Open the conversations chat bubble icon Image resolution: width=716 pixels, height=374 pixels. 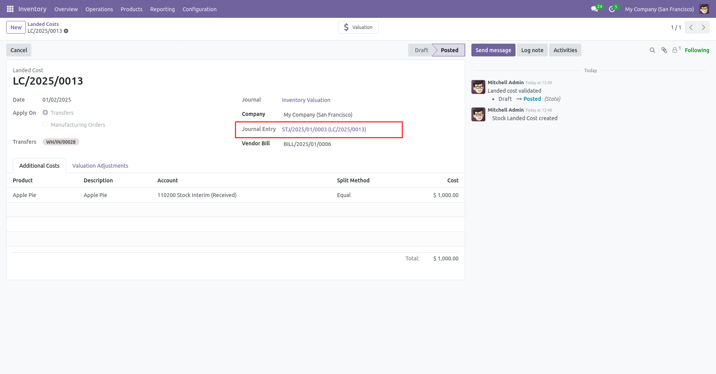click(594, 9)
